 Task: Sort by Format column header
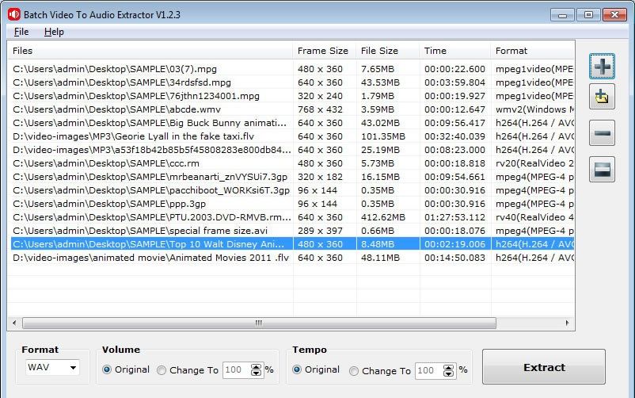point(532,51)
